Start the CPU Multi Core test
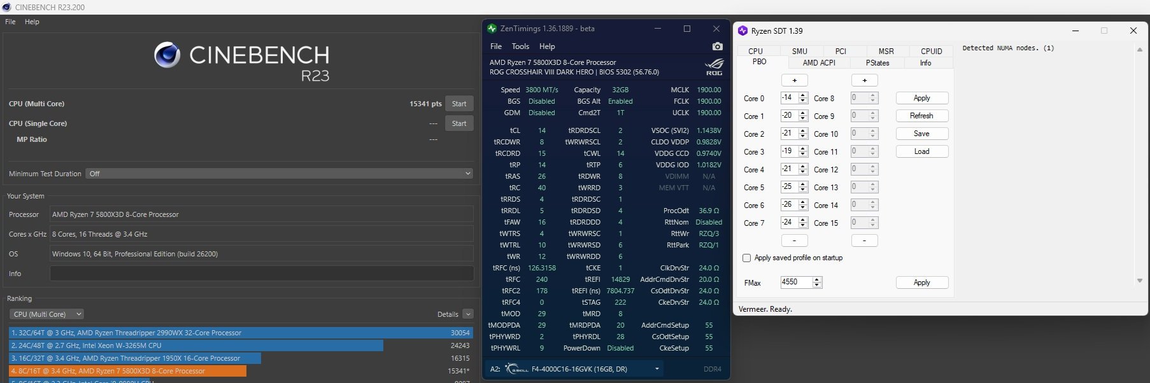Image resolution: width=1150 pixels, height=383 pixels. (x=459, y=104)
